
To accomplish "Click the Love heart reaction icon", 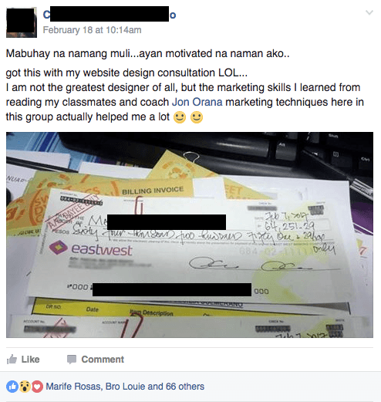I will (37, 387).
